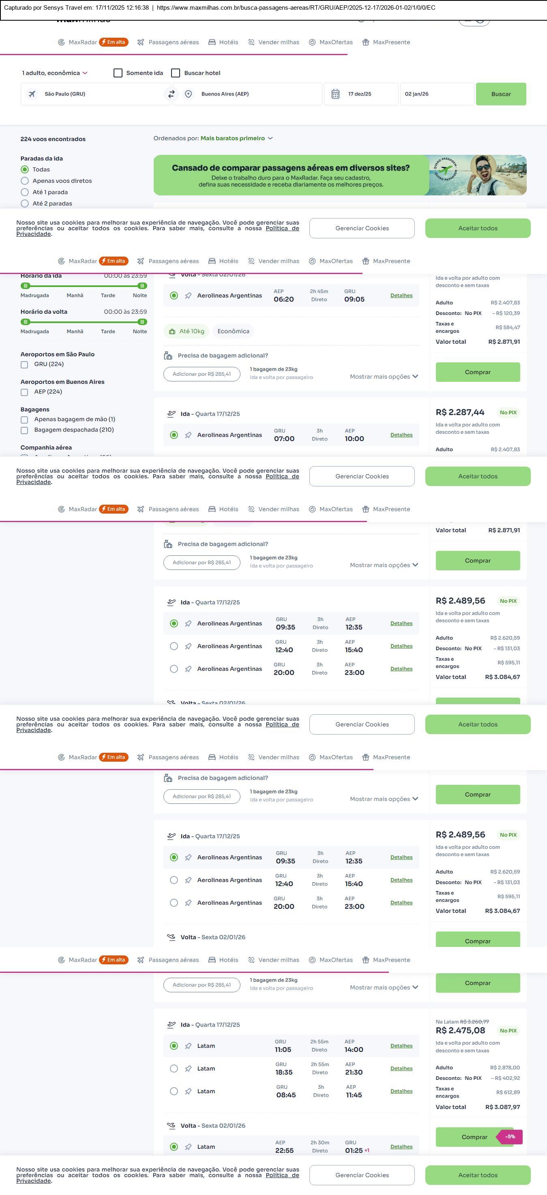Viewport: 547px width, 1195px height.
Task: Click the calendar icon in the departure date field
Action: [335, 94]
